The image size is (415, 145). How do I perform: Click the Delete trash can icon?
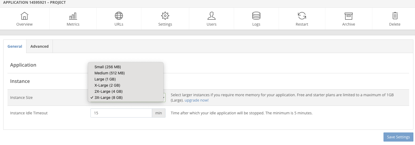tap(395, 16)
